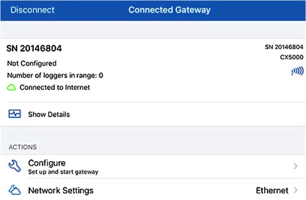Tap the Connected to Internet label
The image size is (306, 200).
point(55,87)
